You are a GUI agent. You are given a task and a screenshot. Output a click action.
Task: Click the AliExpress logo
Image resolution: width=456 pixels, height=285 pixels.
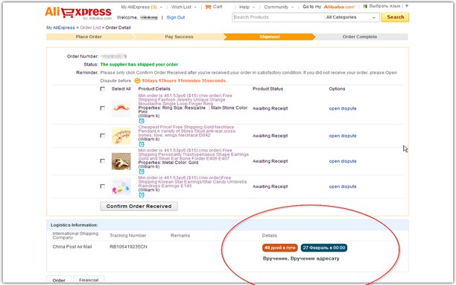(78, 13)
